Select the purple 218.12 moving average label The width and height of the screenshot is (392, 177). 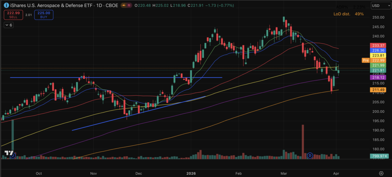point(378,77)
